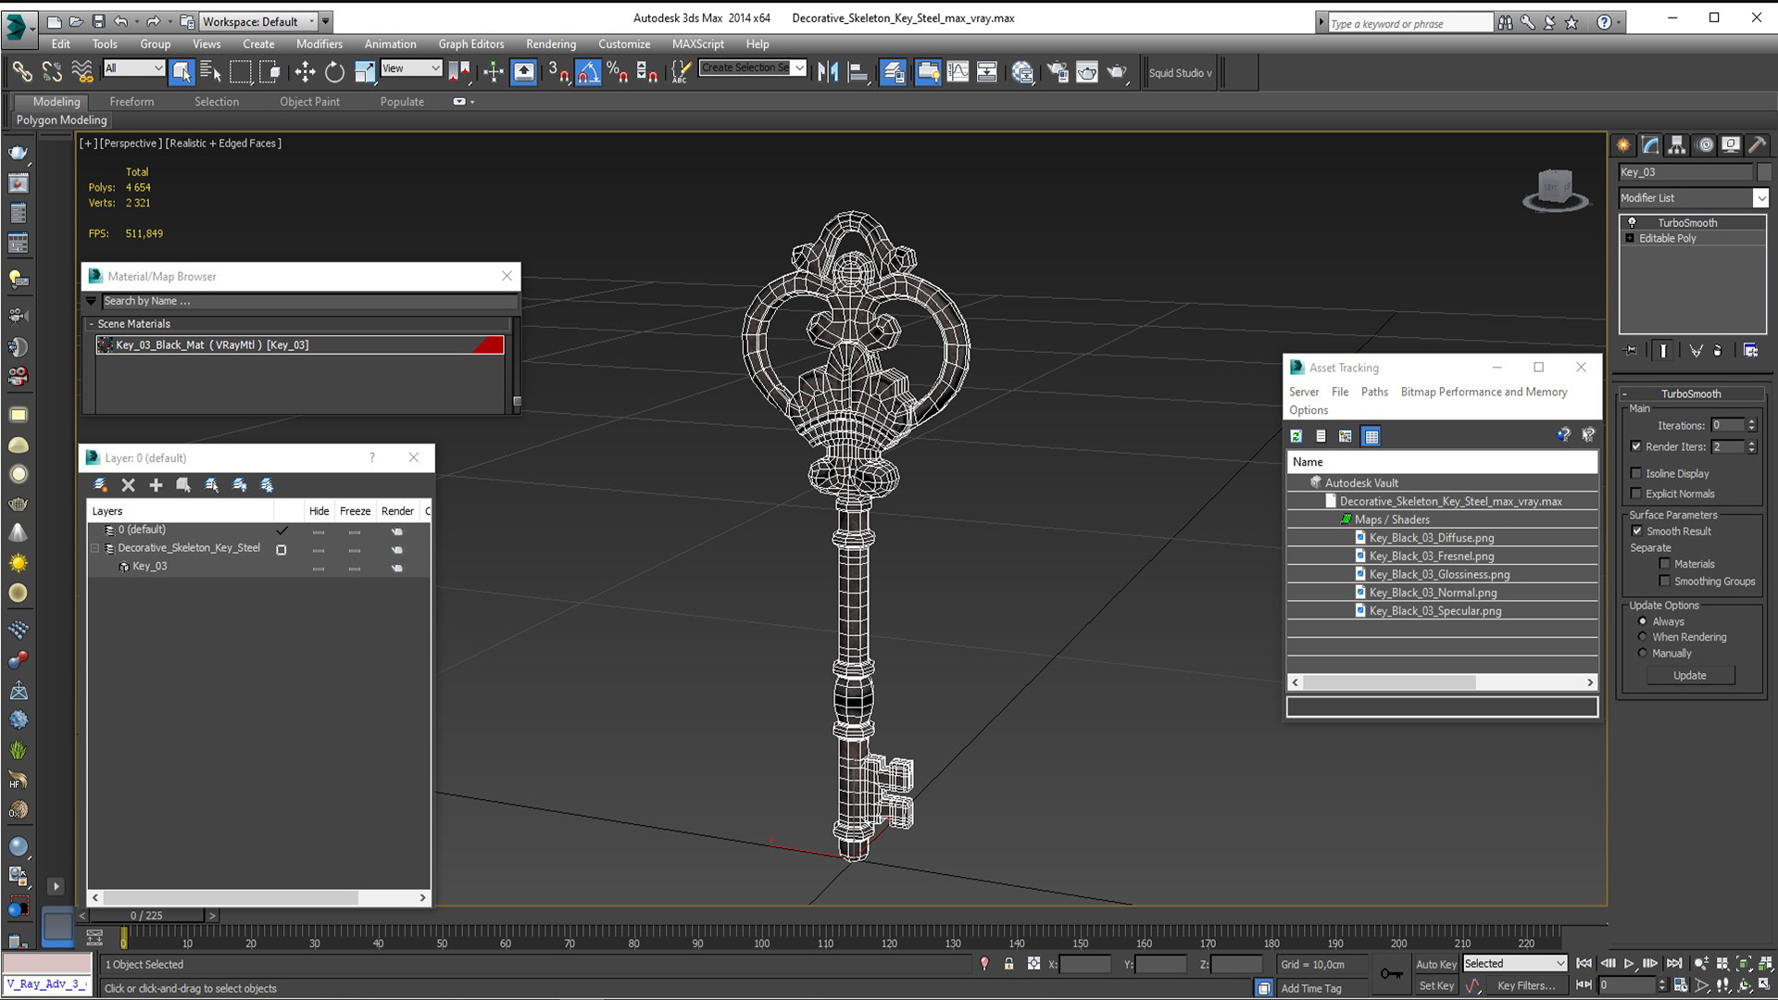This screenshot has height=1000, width=1778.
Task: Select Key_Black_03_Normal.png in Asset Tracking
Action: 1432,593
